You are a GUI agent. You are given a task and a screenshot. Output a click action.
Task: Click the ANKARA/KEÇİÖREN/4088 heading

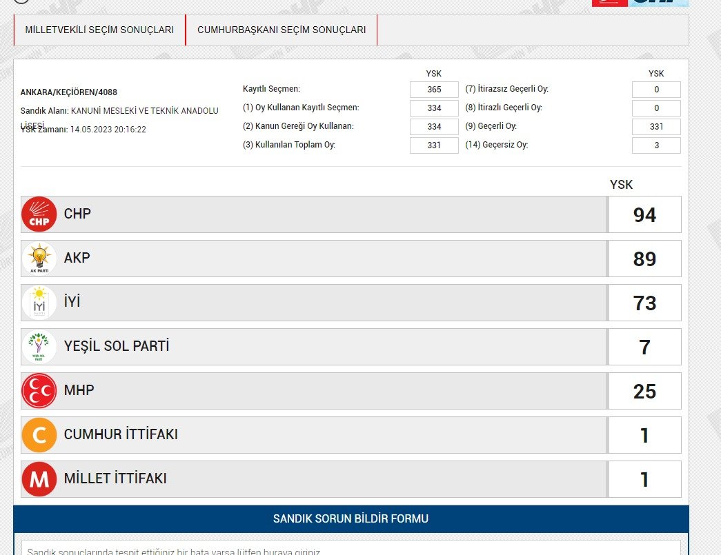point(69,92)
